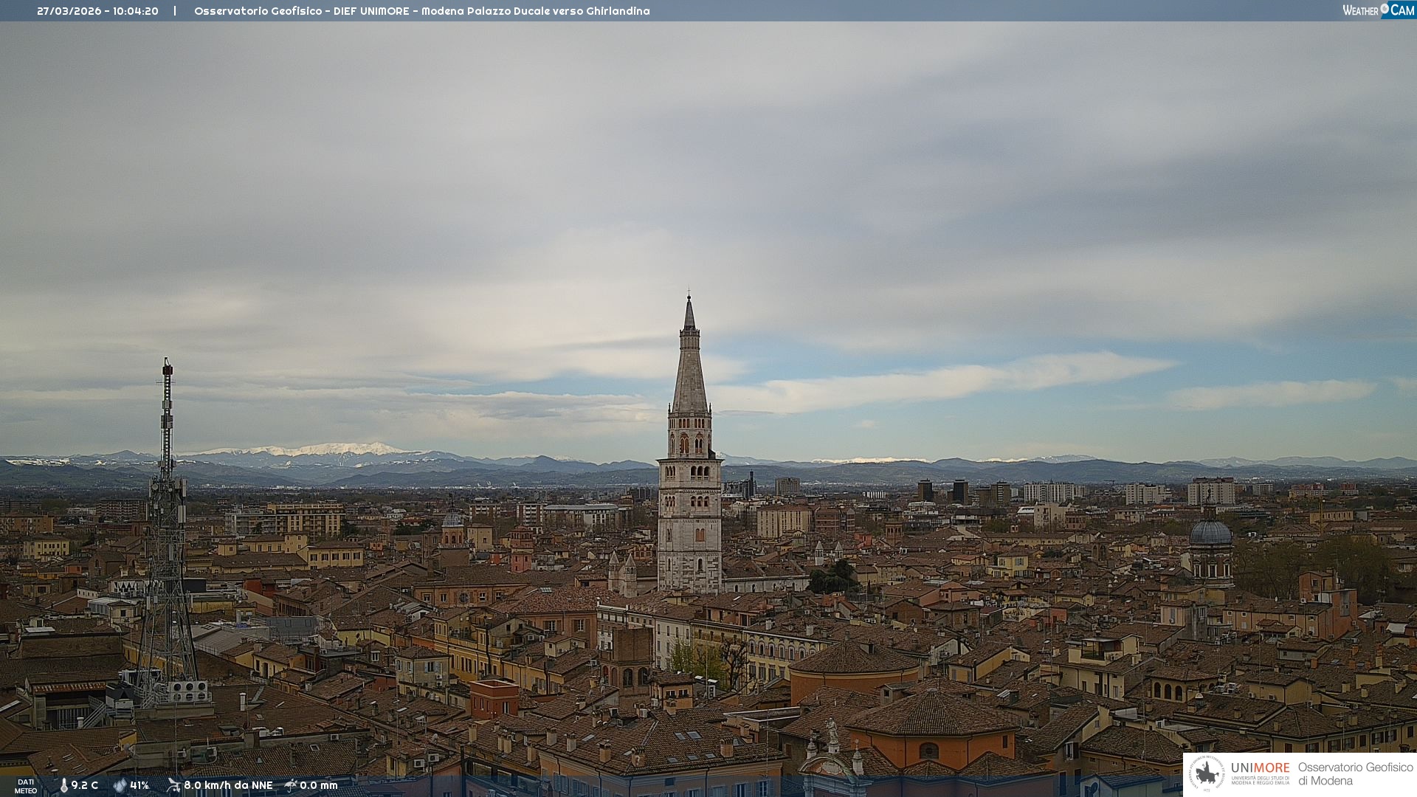The width and height of the screenshot is (1417, 797).
Task: Select the DATI METEO label
Action: tap(26, 786)
